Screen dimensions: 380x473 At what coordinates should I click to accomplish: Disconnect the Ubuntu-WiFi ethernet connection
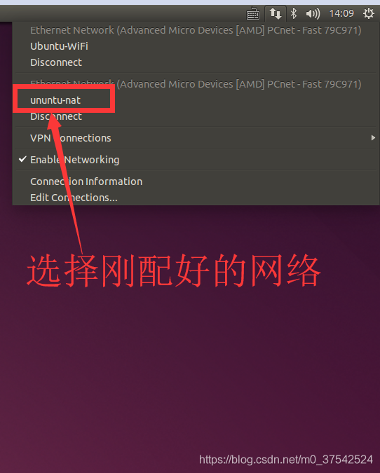[x=56, y=62]
